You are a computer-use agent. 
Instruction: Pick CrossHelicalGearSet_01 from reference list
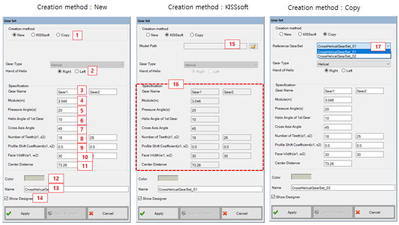[x=354, y=52]
